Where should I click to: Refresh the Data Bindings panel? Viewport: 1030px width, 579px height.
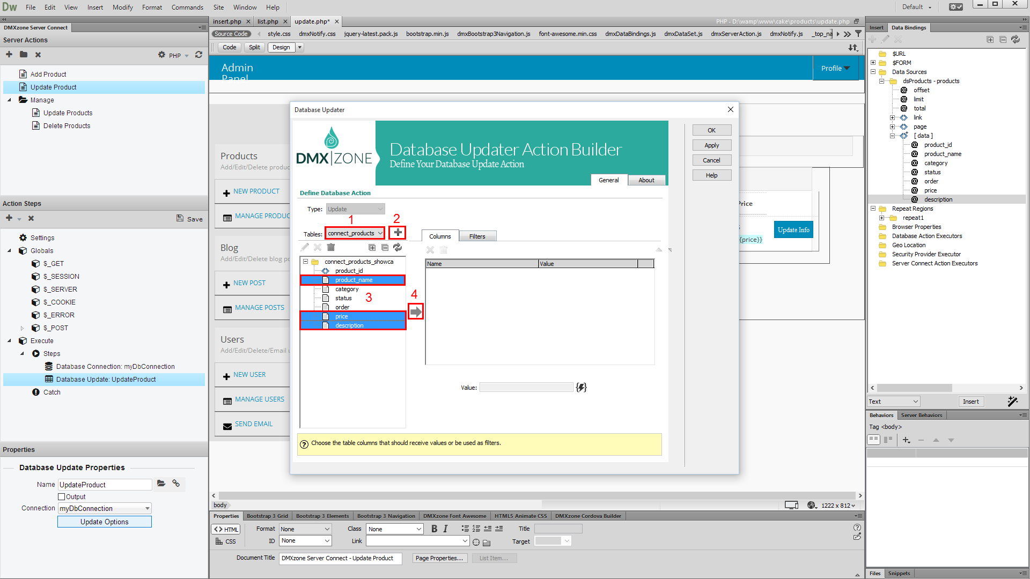(1016, 39)
